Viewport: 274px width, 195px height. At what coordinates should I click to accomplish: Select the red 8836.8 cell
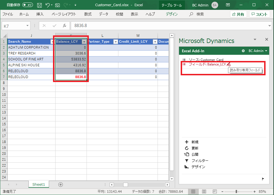[x=71, y=77]
